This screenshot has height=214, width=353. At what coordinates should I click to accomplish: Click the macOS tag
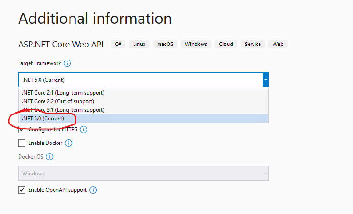[x=165, y=44]
